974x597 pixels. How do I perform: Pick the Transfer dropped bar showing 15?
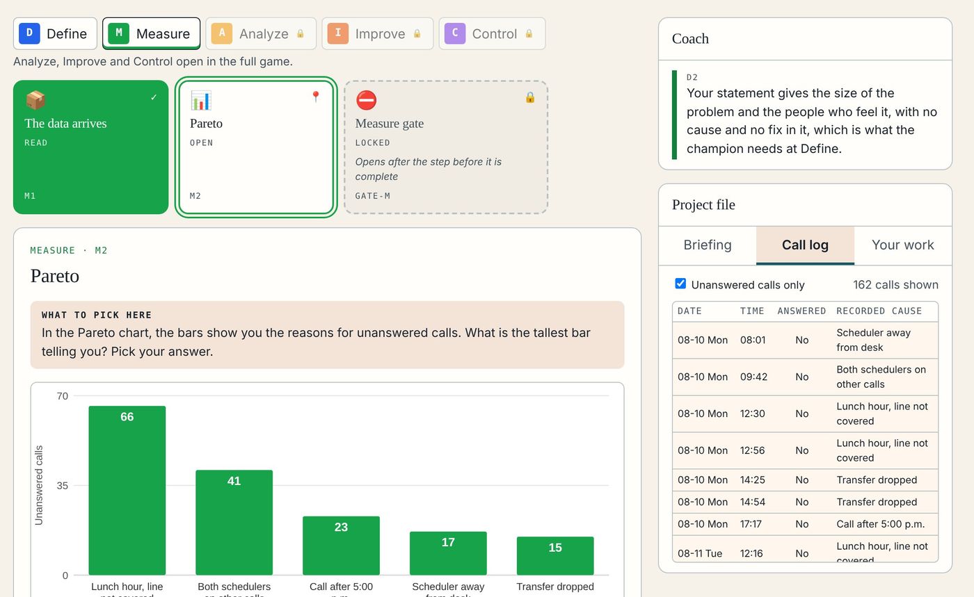coord(555,556)
